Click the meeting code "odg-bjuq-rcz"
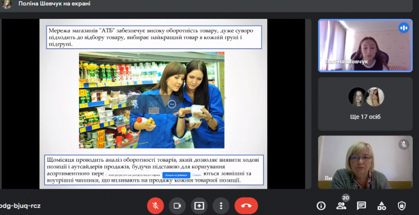The width and height of the screenshot is (419, 215). pyautogui.click(x=20, y=206)
